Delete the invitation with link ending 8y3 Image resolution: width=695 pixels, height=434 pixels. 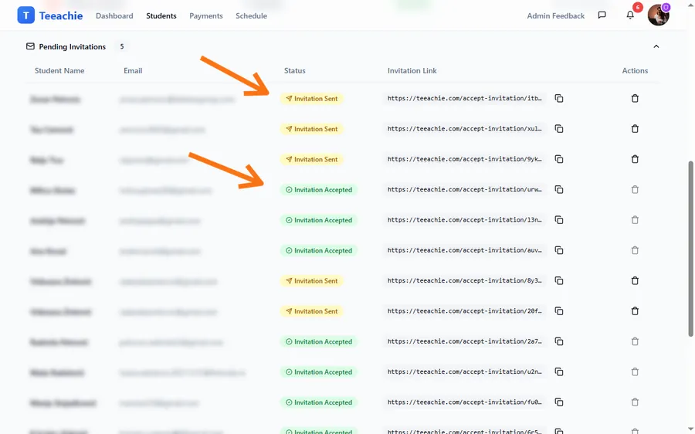(635, 280)
